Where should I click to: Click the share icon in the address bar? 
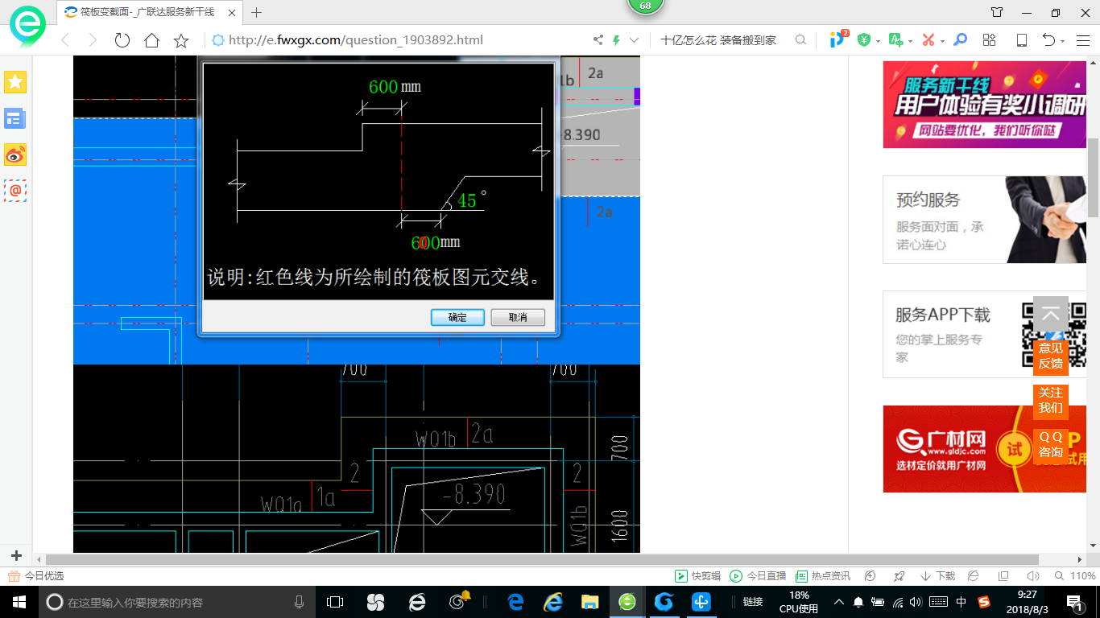pos(598,40)
